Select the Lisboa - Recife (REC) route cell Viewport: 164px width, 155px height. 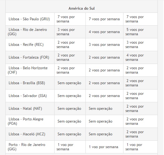30,45
